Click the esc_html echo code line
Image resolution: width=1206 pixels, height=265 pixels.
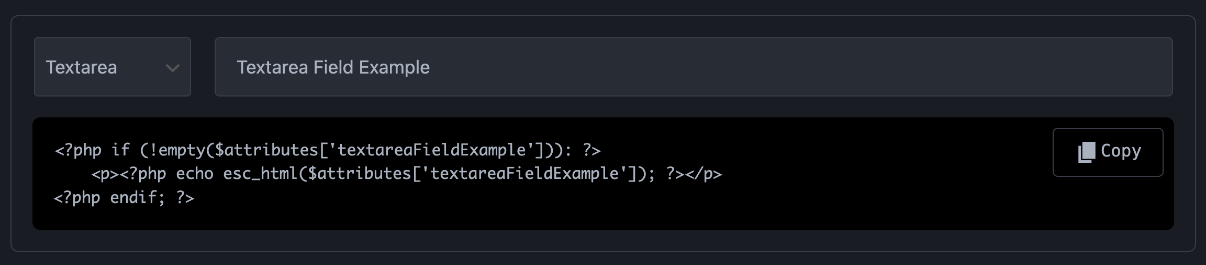pyautogui.click(x=406, y=174)
